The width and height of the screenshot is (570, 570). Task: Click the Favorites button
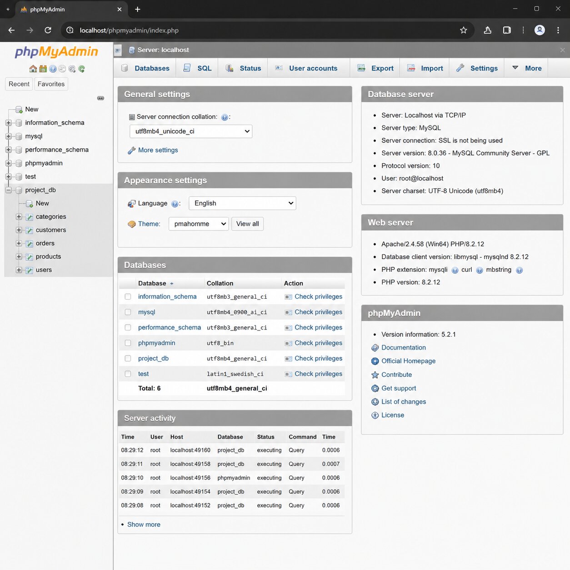51,84
